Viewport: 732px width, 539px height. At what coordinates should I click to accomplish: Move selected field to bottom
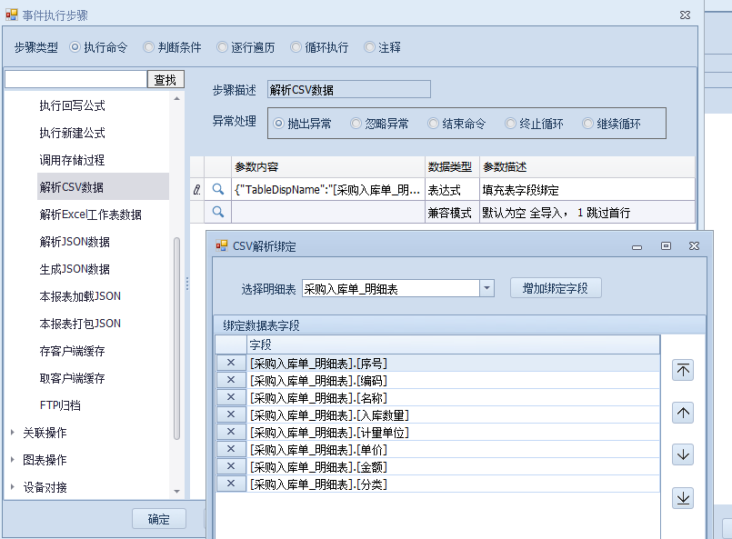tap(683, 497)
